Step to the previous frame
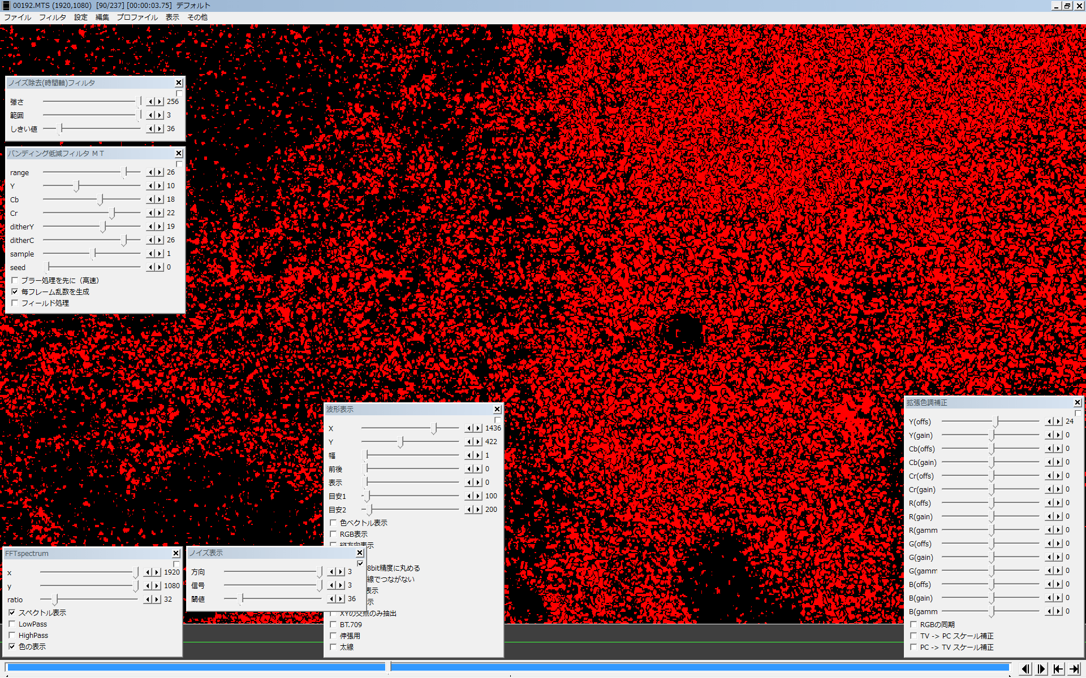 [1025, 669]
